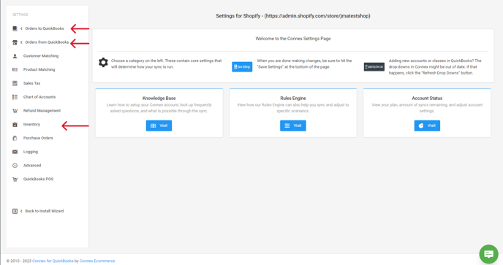Click the dark Refresh Drop Downs sample button

[374, 66]
